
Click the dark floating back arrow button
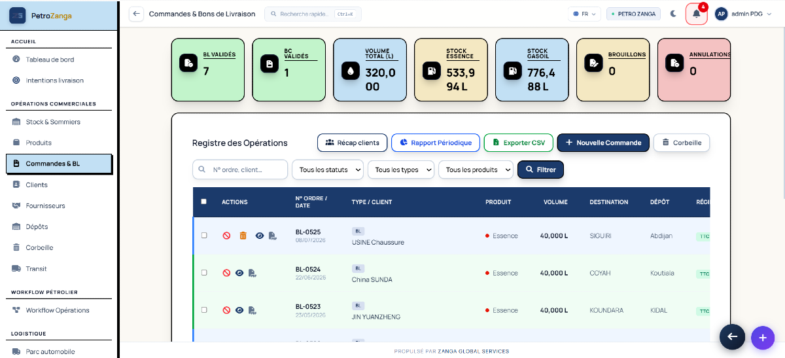(732, 336)
